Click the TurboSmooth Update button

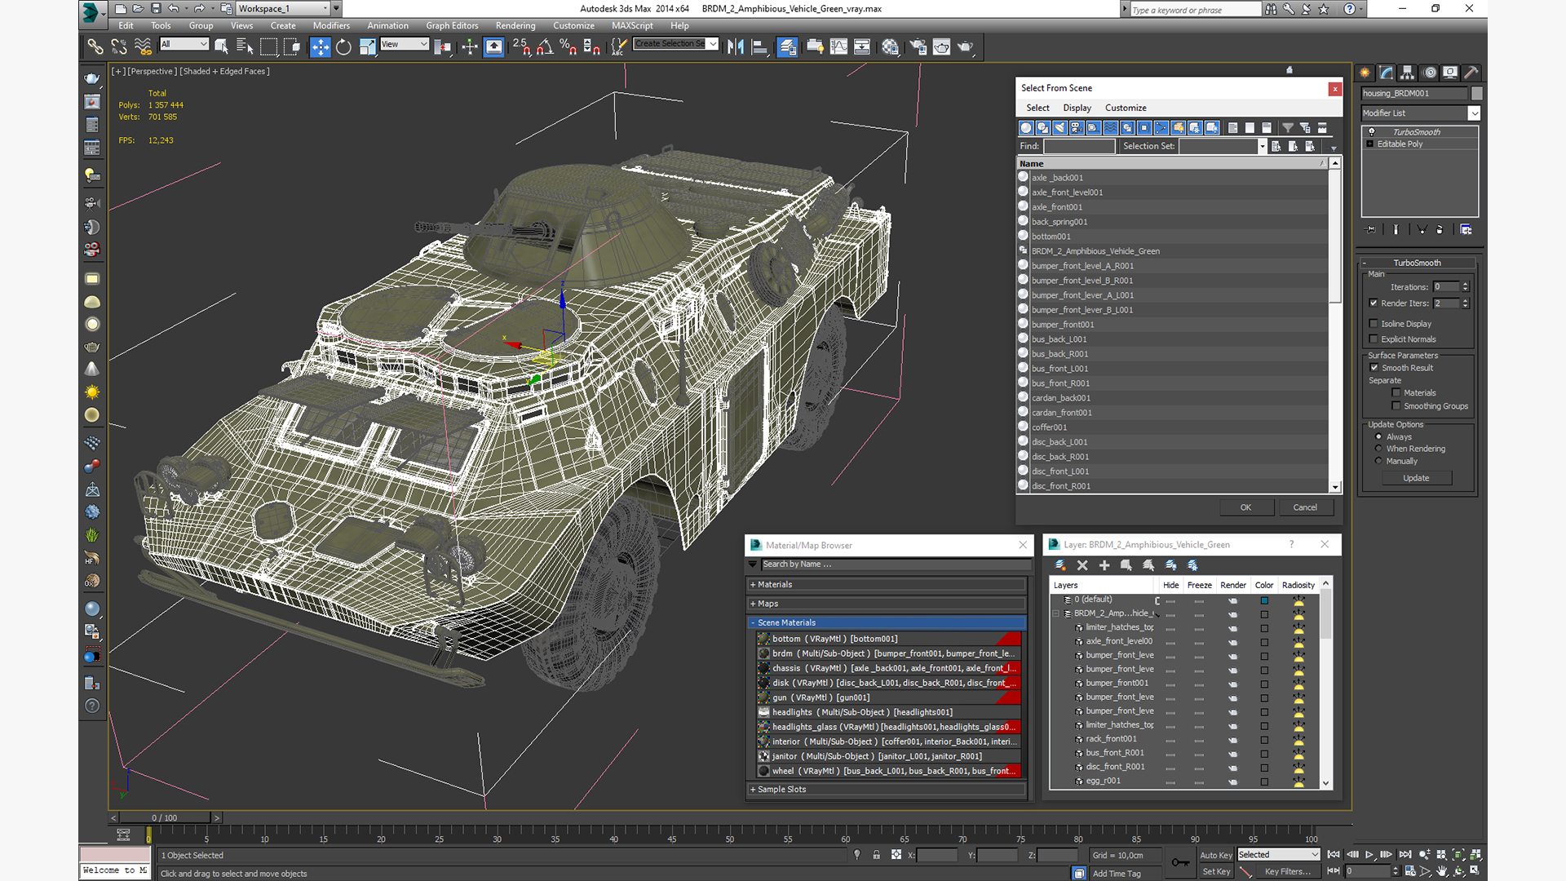click(1416, 478)
